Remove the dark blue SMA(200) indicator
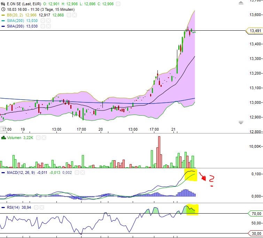 coord(48,26)
